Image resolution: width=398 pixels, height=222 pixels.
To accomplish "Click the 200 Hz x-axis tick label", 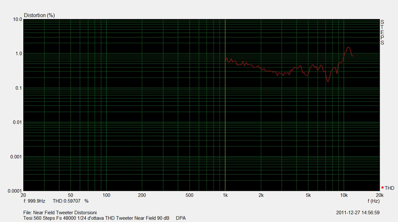I will (142, 195).
